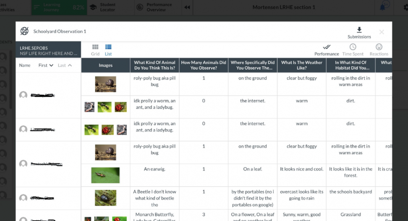Image resolution: width=408 pixels, height=221 pixels.
Task: Open the earwig photo thumbnail
Action: click(x=105, y=175)
